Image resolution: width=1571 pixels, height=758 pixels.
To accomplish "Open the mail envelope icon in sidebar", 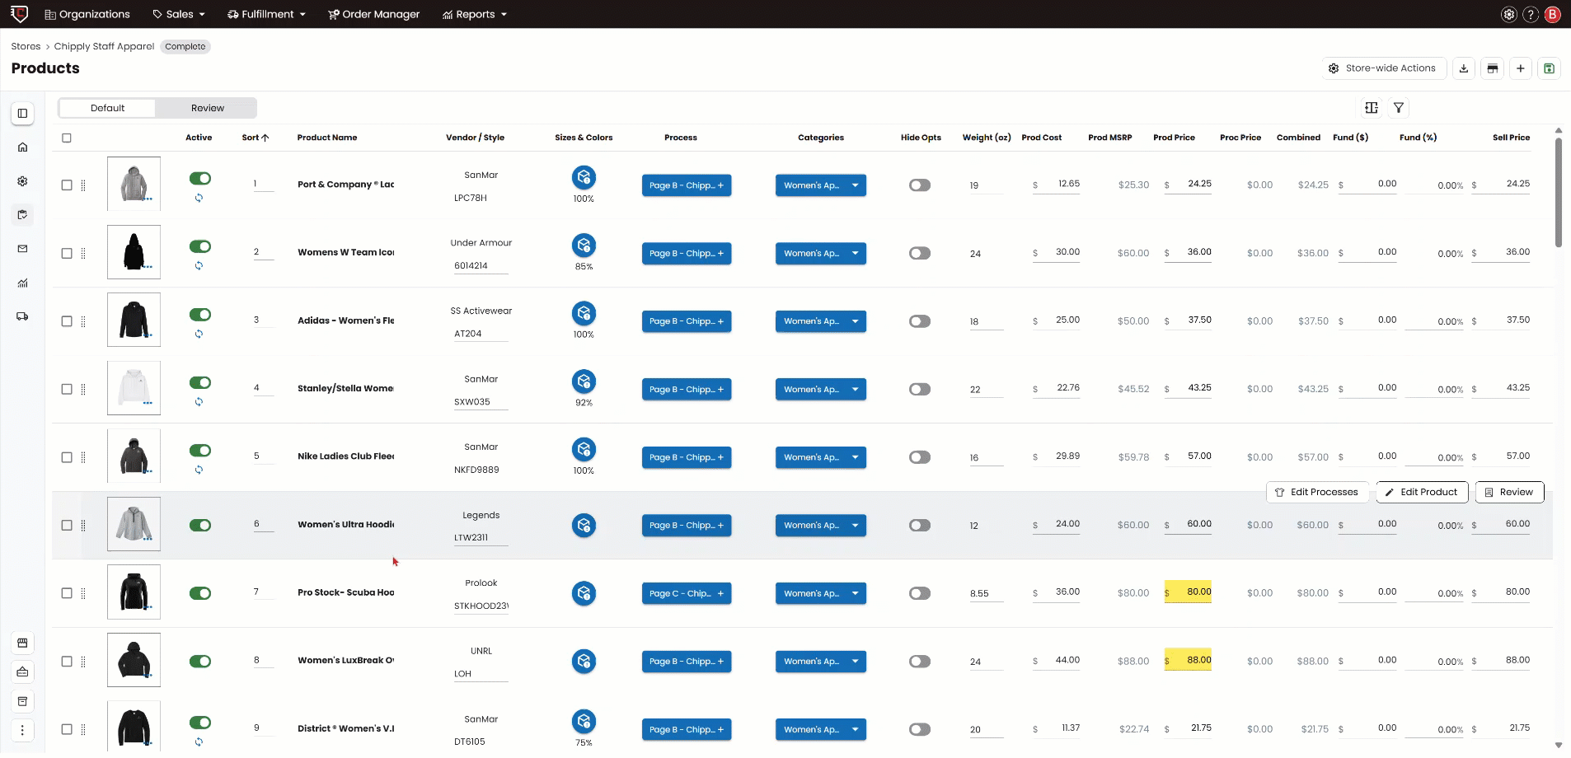I will 22,249.
